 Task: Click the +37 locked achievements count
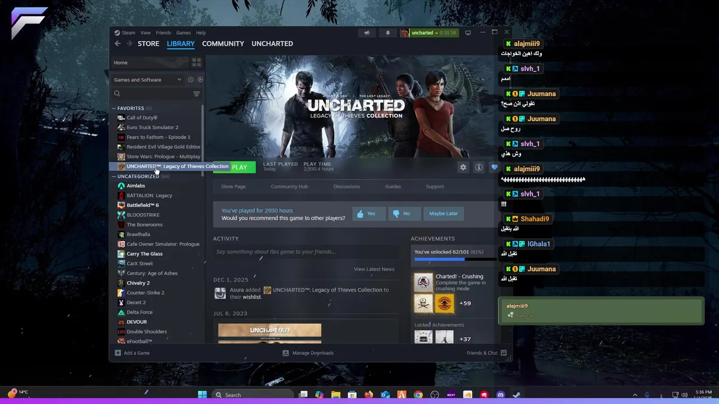click(x=465, y=339)
